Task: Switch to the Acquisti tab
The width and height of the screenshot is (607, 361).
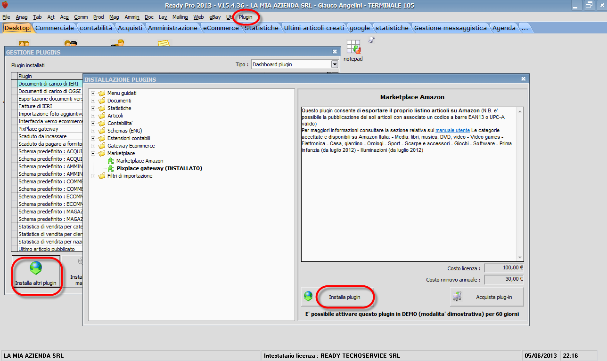Action: (x=130, y=28)
